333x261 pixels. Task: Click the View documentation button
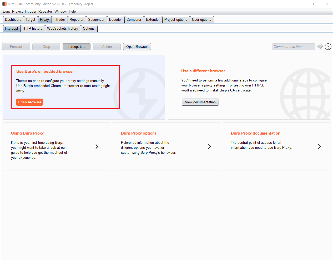(200, 102)
